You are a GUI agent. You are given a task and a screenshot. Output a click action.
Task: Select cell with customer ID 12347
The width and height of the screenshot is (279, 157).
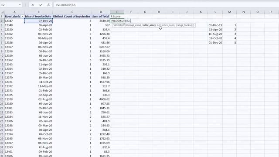[x=14, y=21]
